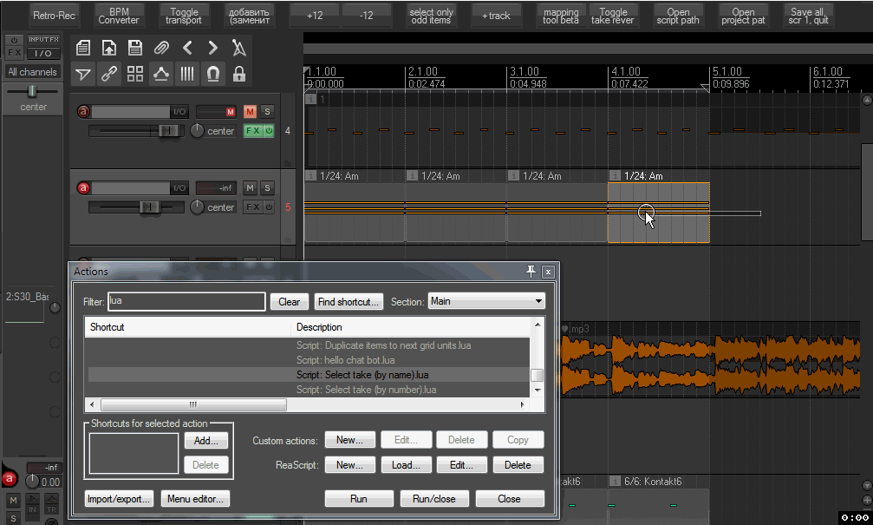Click the Run button
The image size is (873, 525).
pos(359,499)
